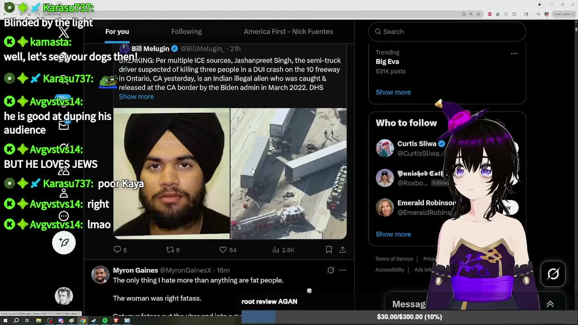Expand Bill Melugin post with Show more
The image size is (578, 325).
click(x=136, y=97)
